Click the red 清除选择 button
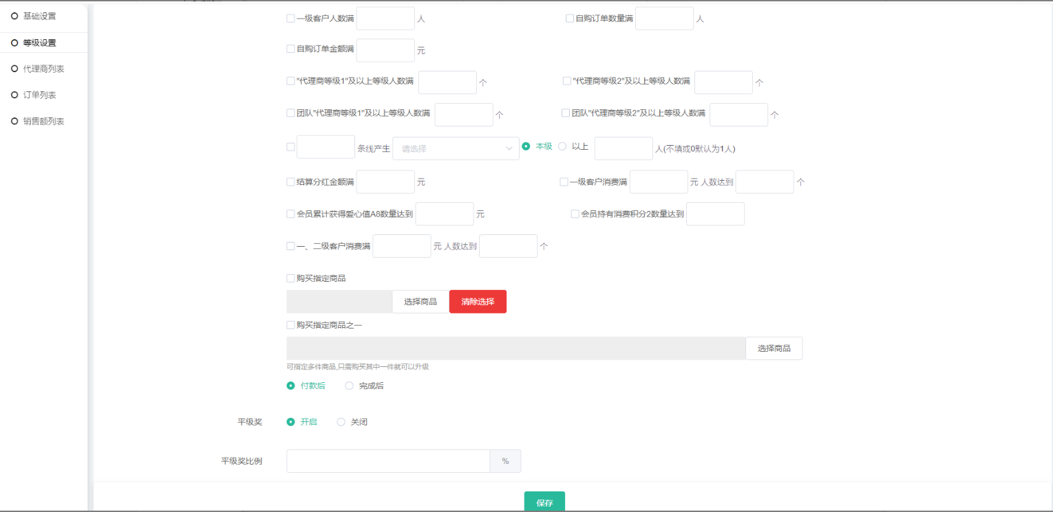 coord(478,302)
